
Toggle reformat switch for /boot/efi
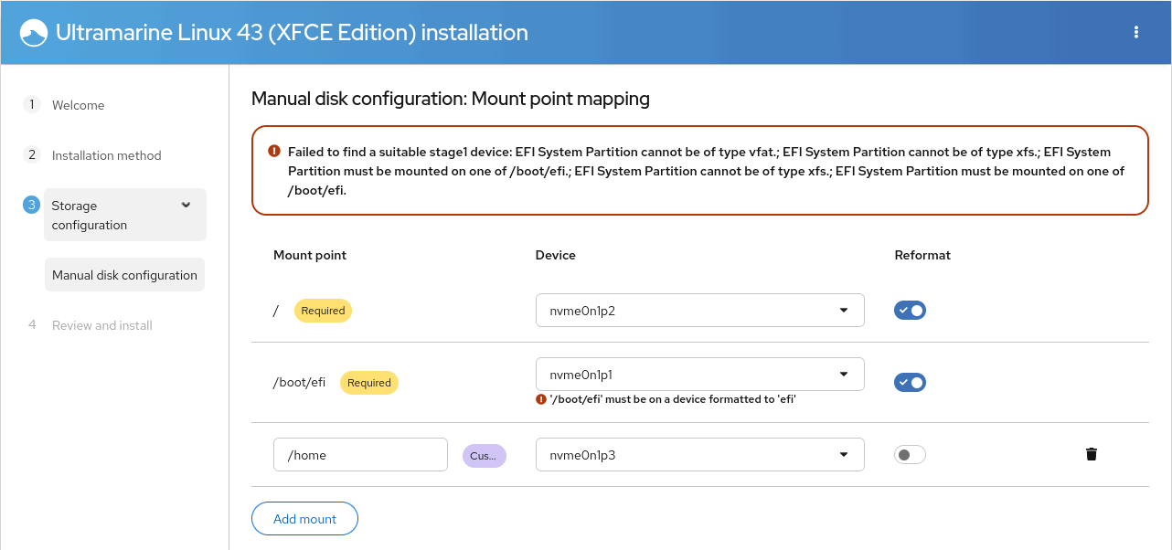click(910, 383)
